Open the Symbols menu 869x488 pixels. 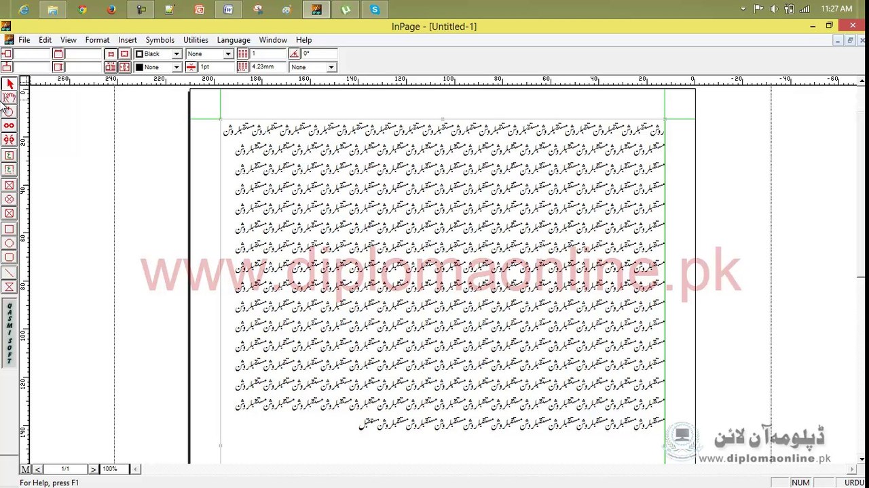160,40
